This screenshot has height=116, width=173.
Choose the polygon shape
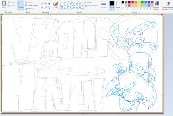point(77,3)
